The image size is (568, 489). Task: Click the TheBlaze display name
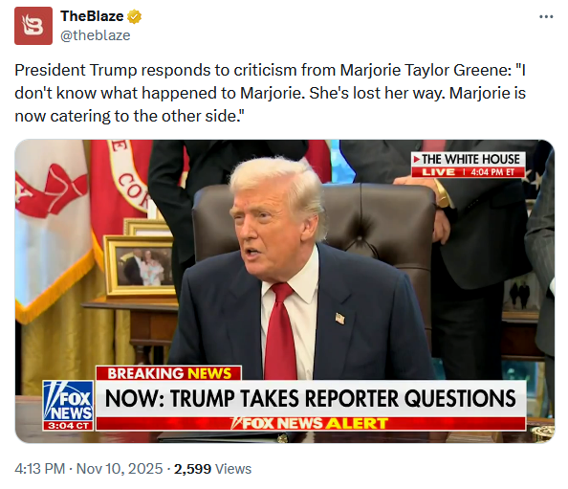click(92, 16)
